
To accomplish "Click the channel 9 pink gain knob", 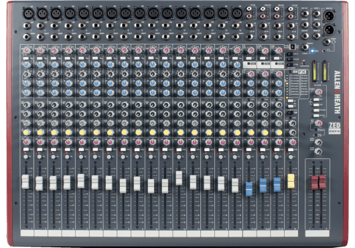I will (139, 50).
